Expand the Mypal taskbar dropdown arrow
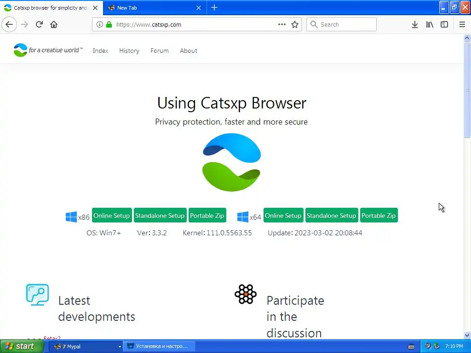The height and width of the screenshot is (353, 471). click(120, 347)
